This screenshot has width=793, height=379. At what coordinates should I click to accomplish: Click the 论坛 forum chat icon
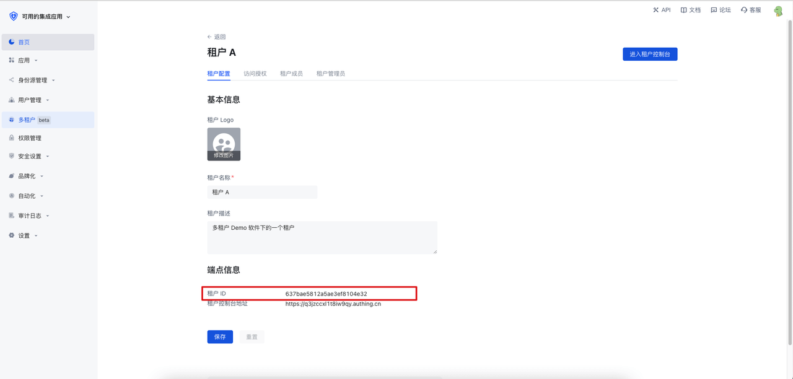(x=714, y=10)
